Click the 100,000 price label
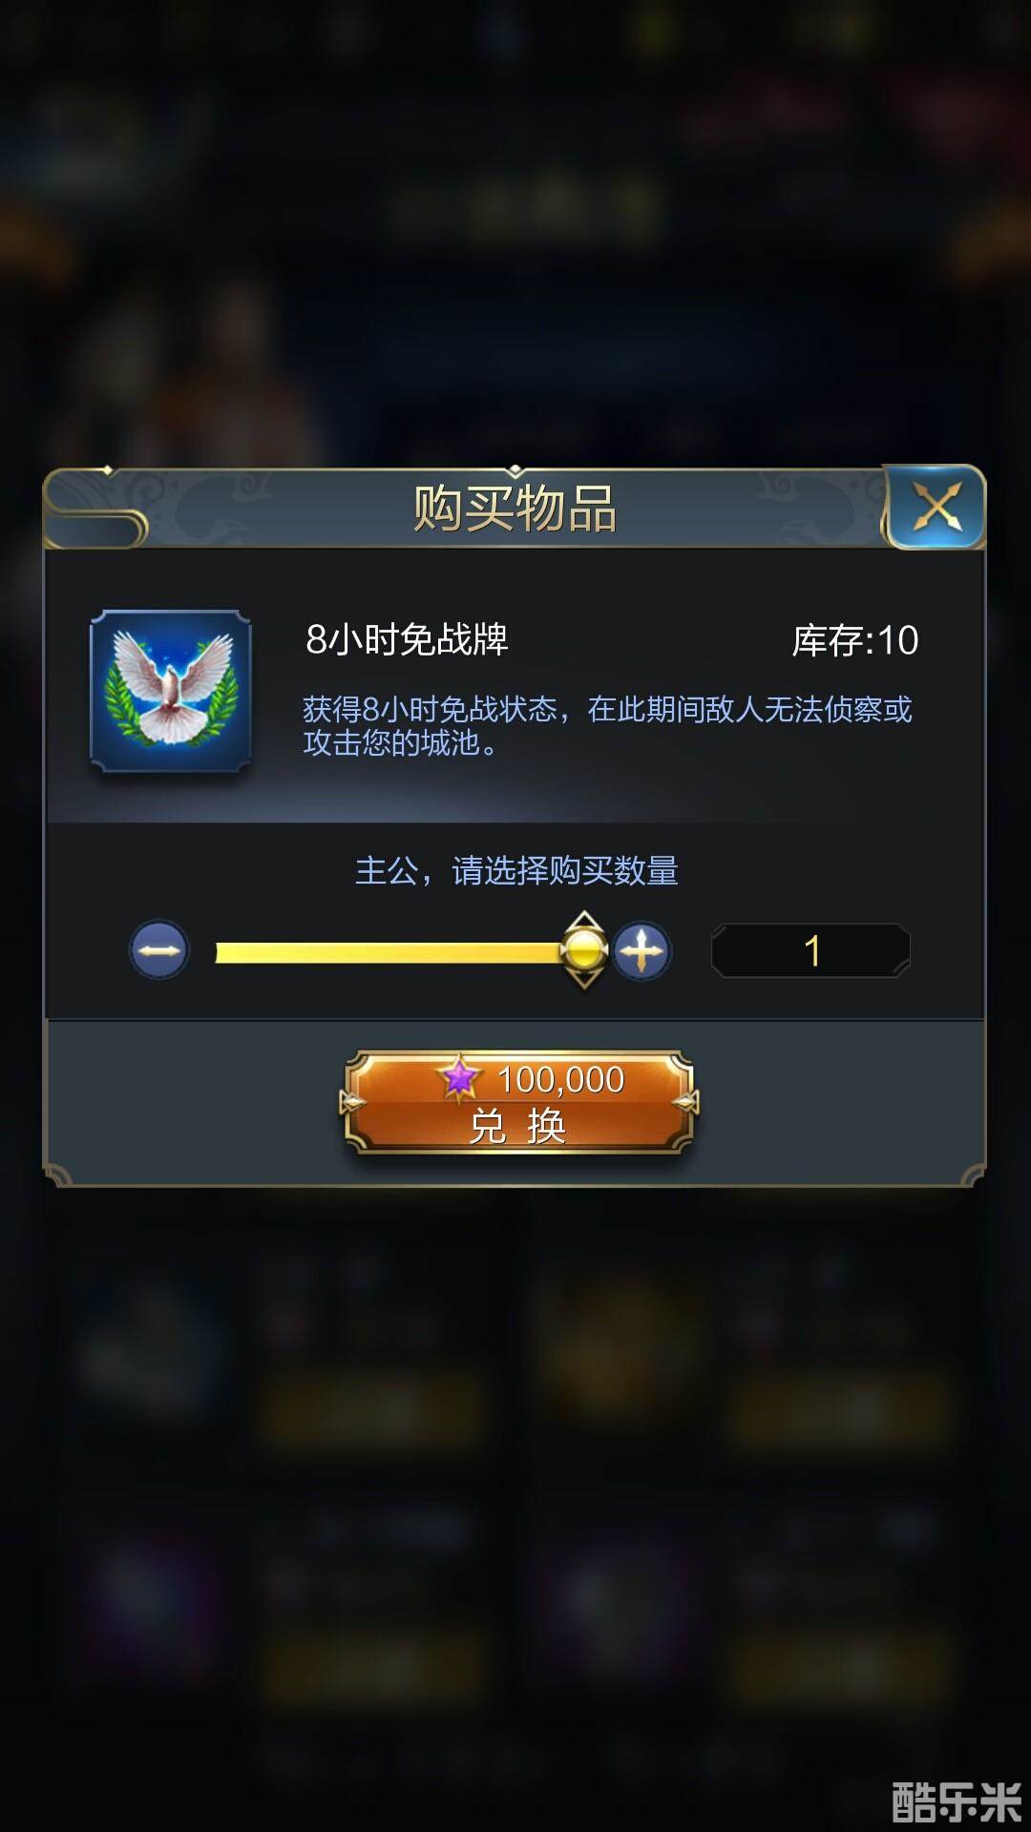Viewport: 1031px width, 1832px height. tap(560, 1079)
